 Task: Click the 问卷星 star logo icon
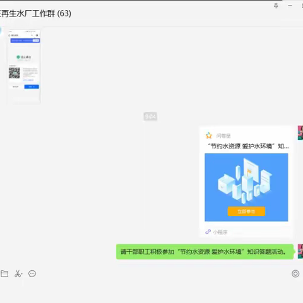pyautogui.click(x=209, y=136)
